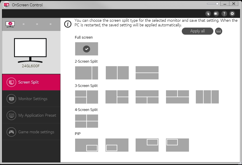Minimize the OnScreen Control window
The width and height of the screenshot is (242, 165).
[225, 4]
